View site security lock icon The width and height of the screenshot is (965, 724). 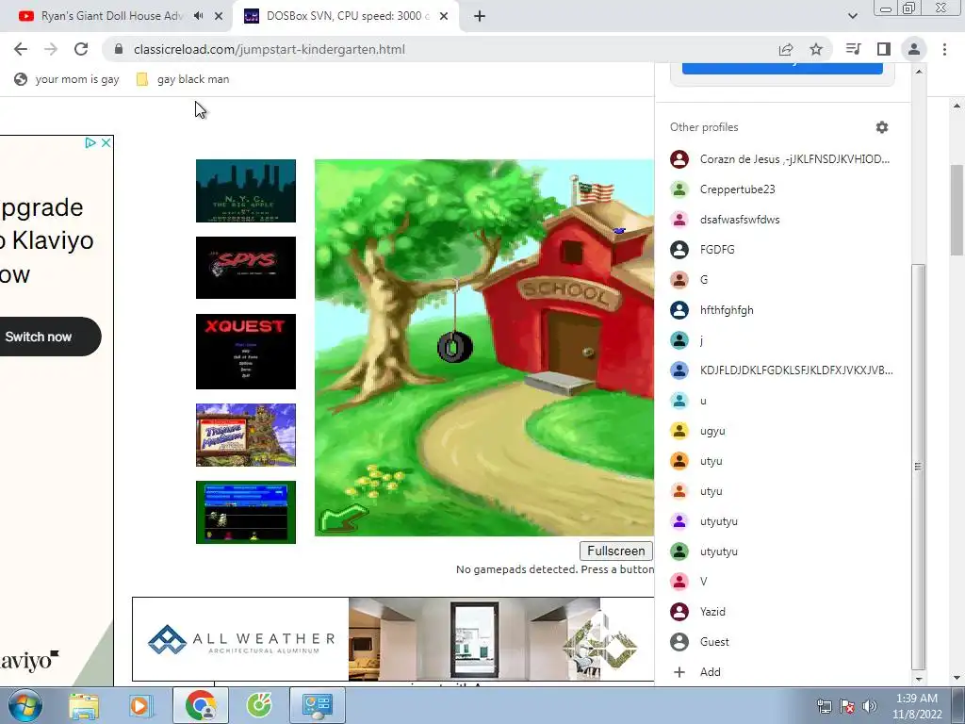(120, 49)
